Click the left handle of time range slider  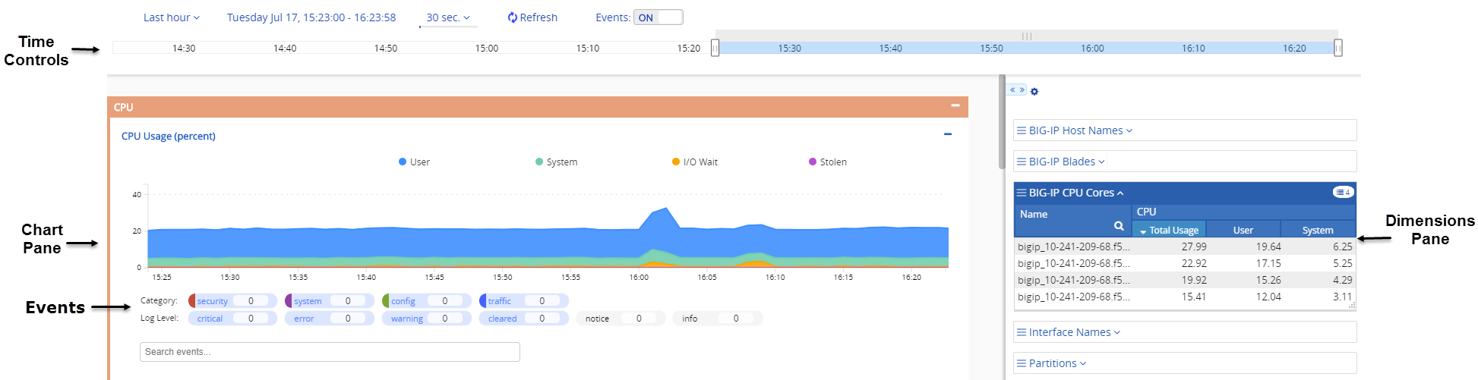pos(715,48)
